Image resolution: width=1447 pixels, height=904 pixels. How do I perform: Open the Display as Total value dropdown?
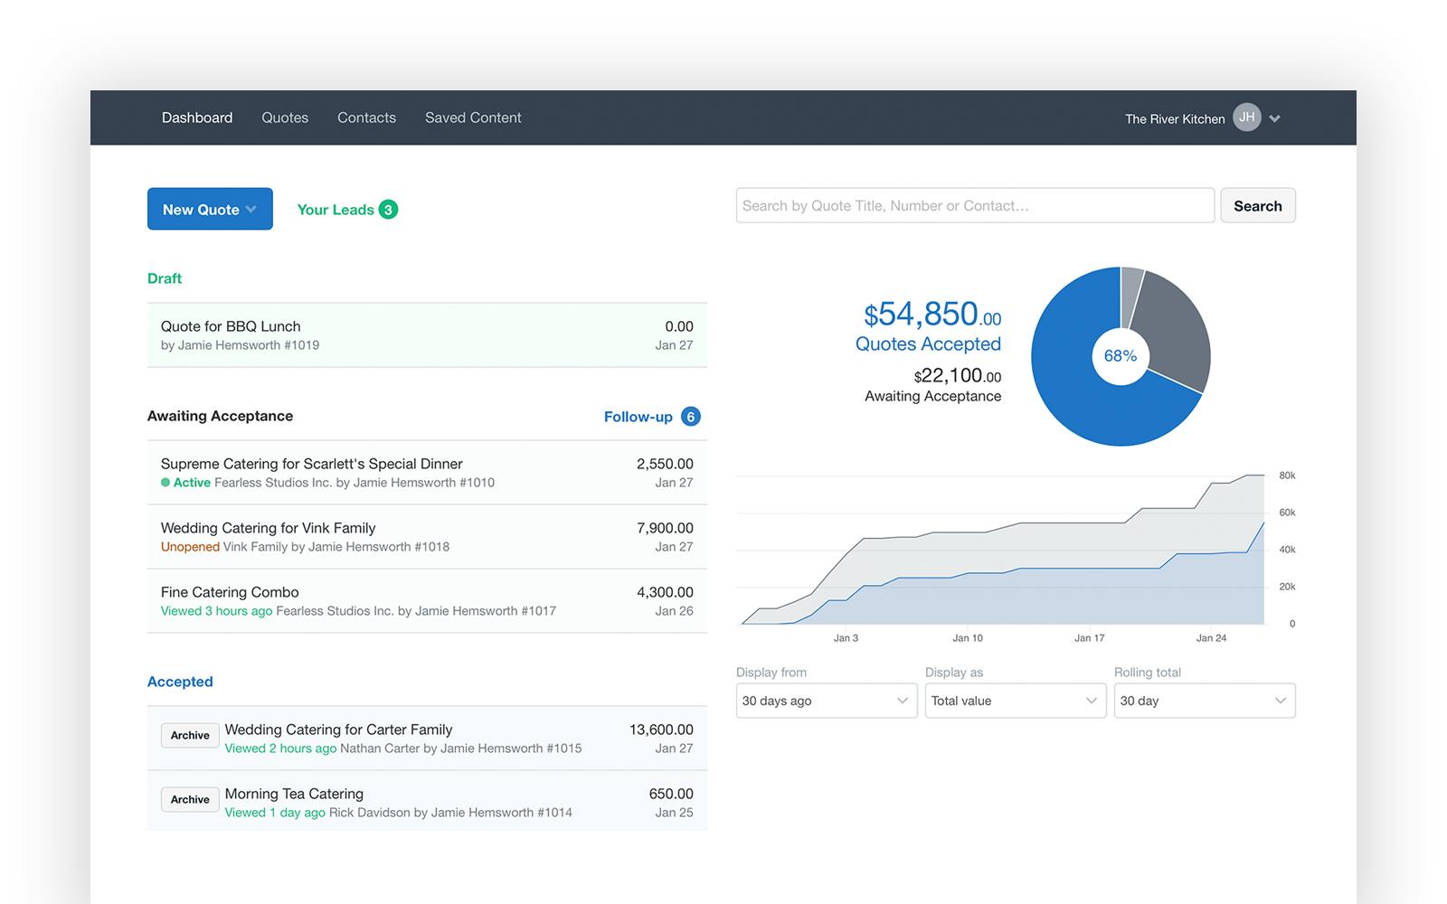click(1015, 701)
